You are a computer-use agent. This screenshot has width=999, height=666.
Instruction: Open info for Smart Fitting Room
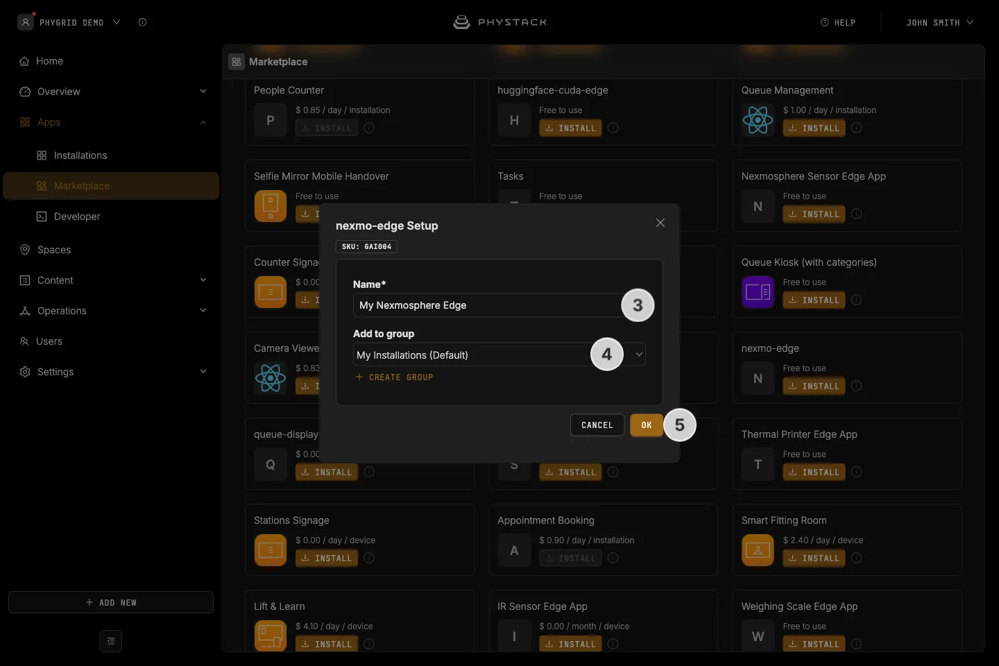tap(857, 558)
